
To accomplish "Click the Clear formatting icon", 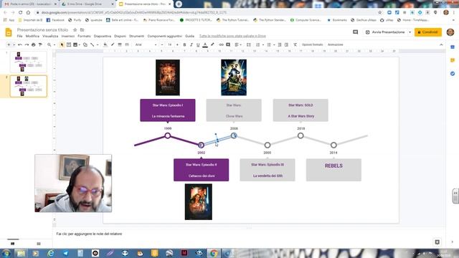I will tap(295, 44).
